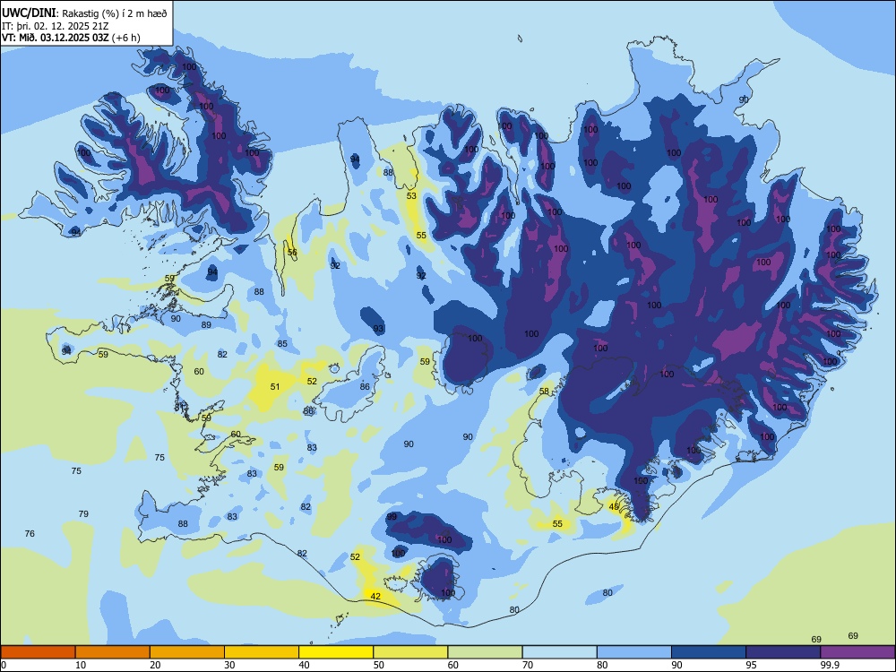The height and width of the screenshot is (672, 896).
Task: Click the map value 85 in the west
Action: coord(282,343)
